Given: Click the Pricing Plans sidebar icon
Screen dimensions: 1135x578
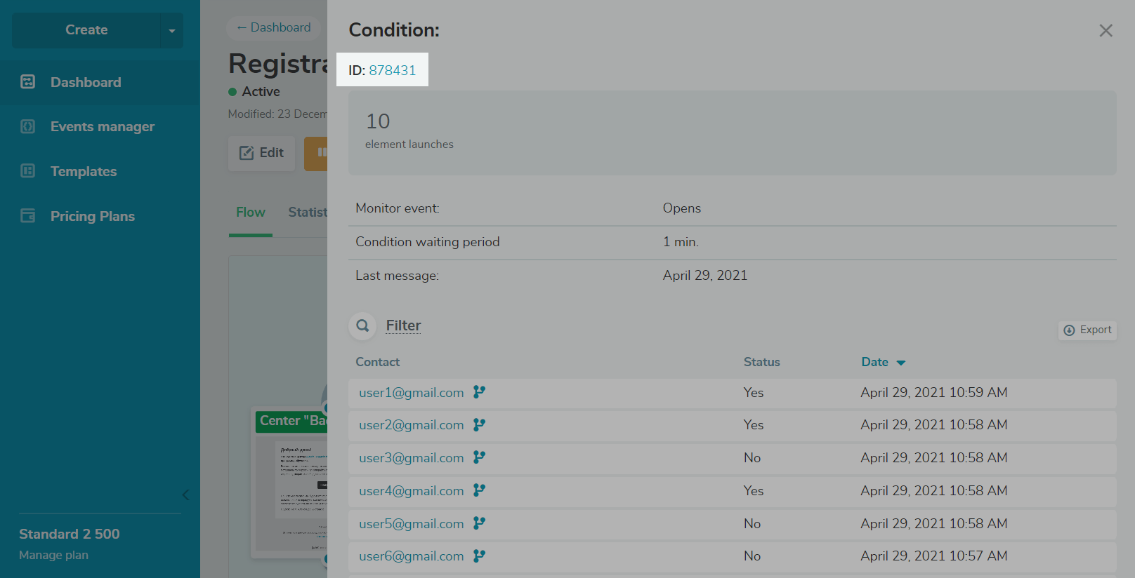Looking at the screenshot, I should [x=28, y=216].
